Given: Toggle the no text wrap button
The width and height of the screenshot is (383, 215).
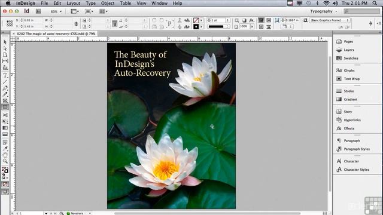Looking at the screenshot, I should (261, 20).
